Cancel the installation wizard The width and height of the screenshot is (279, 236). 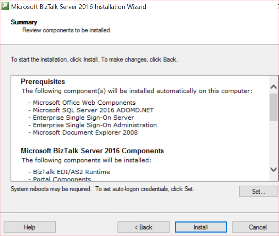click(258, 227)
